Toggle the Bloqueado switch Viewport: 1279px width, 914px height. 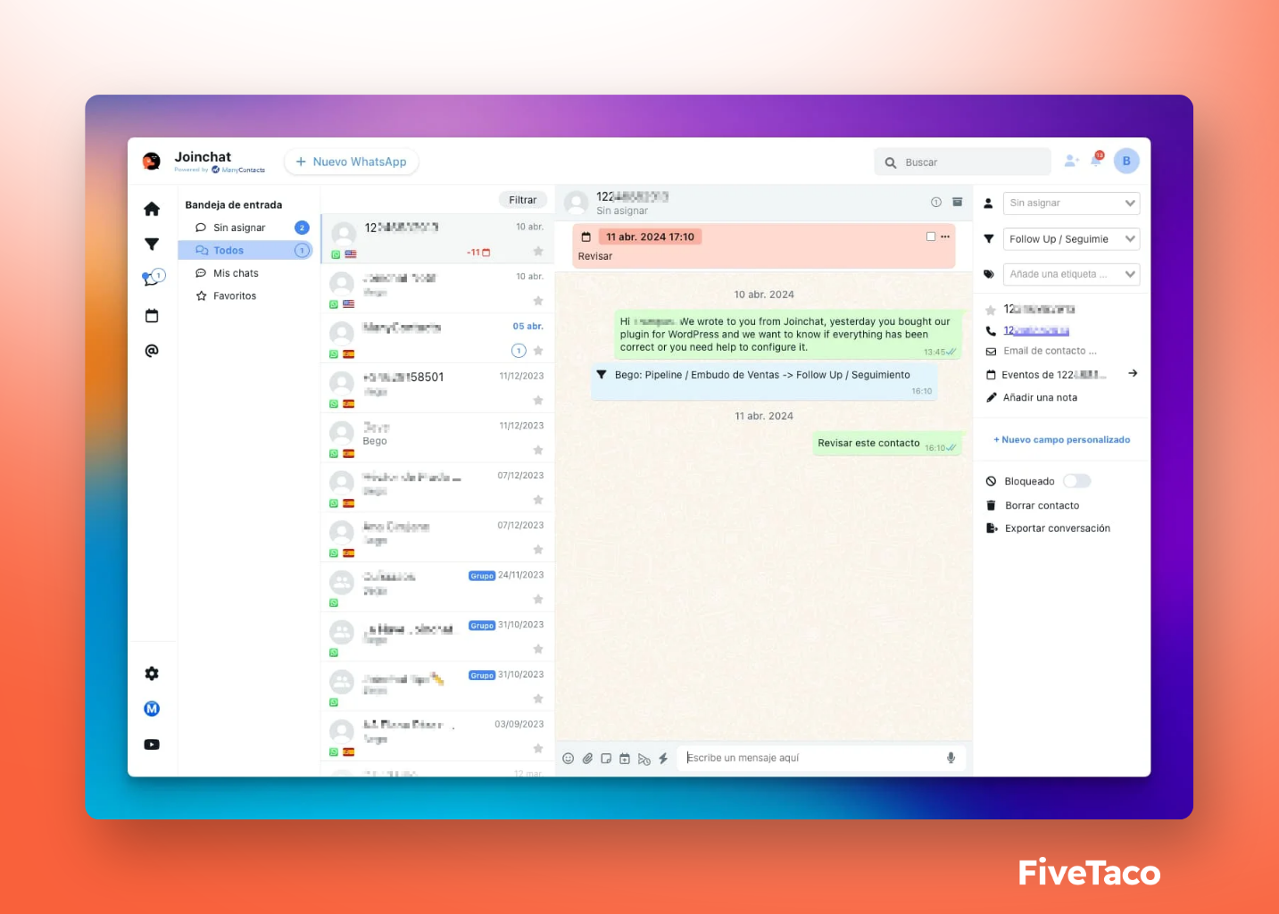point(1076,481)
